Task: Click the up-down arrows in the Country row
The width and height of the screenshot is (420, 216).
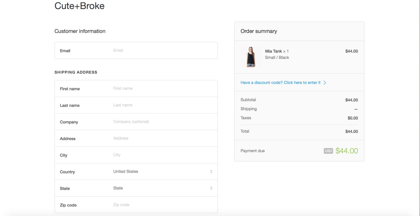Action: coord(211,172)
